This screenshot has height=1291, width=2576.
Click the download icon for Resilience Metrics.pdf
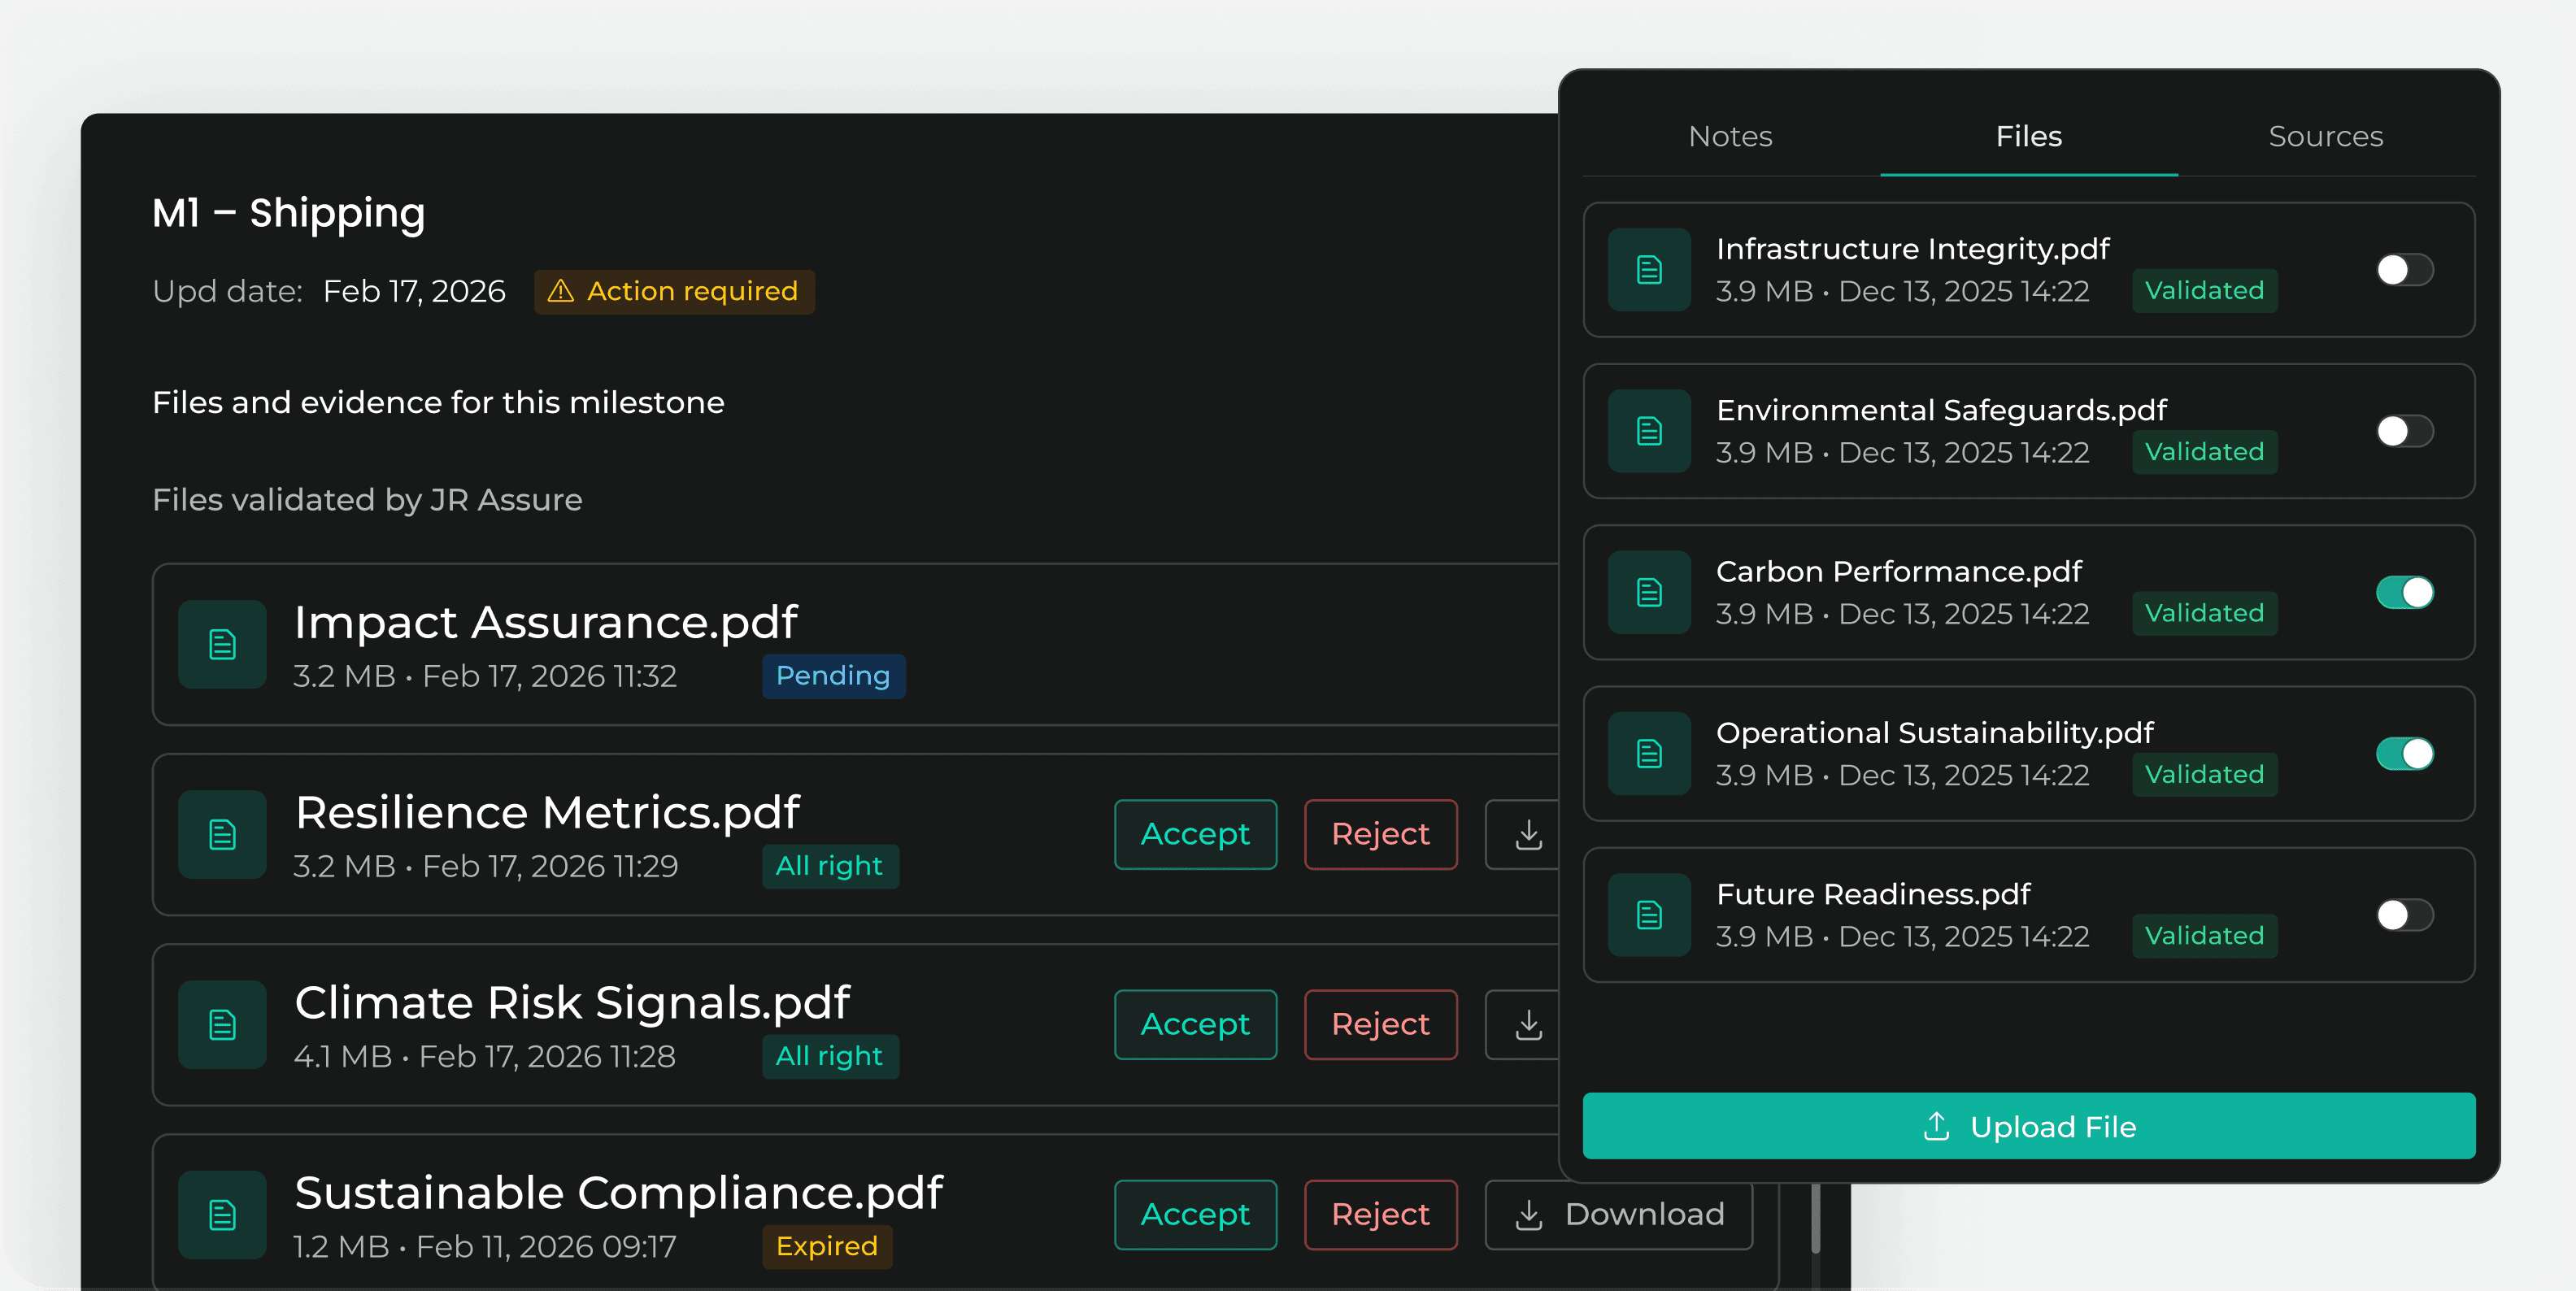1528,834
